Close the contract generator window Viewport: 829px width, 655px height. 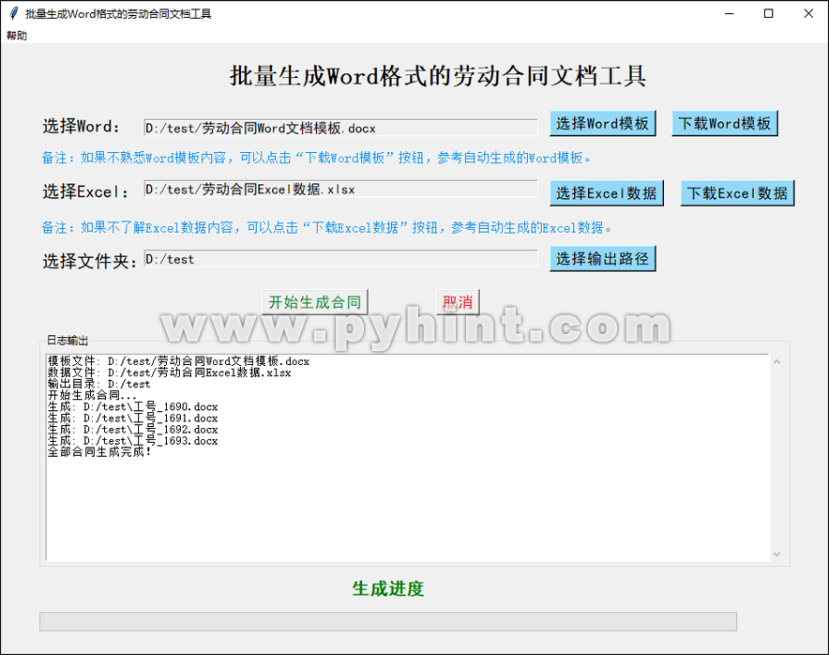pyautogui.click(x=808, y=13)
